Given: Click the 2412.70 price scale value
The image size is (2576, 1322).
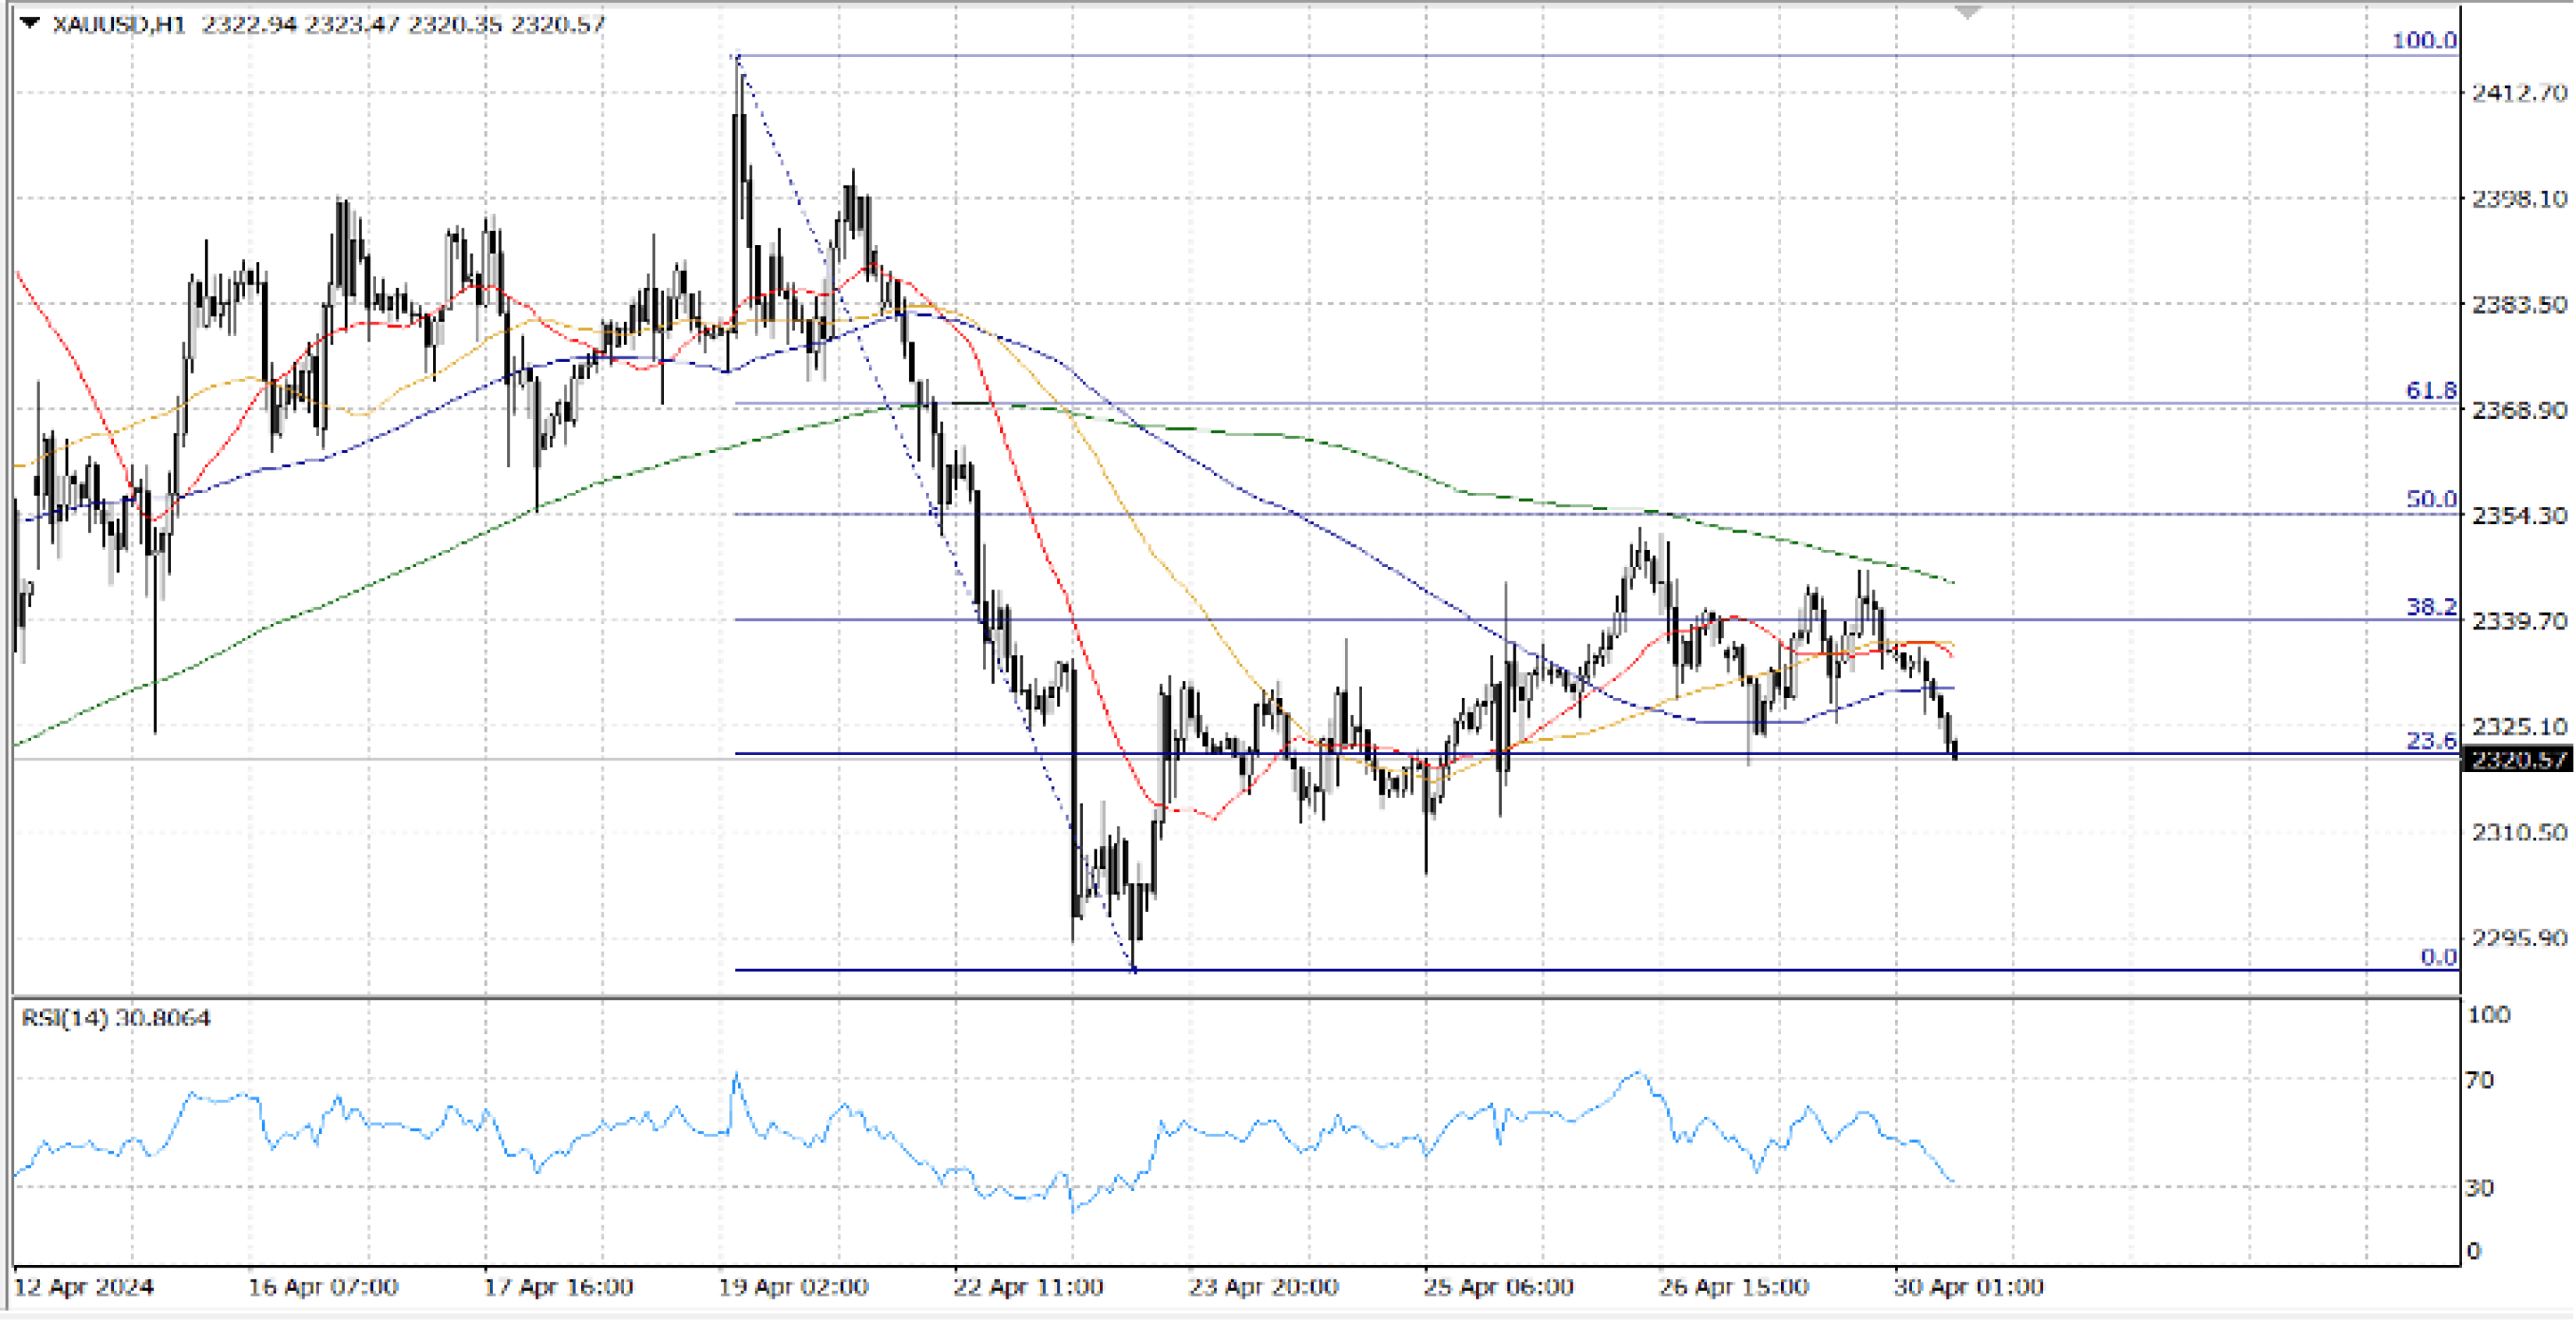Looking at the screenshot, I should point(2518,93).
